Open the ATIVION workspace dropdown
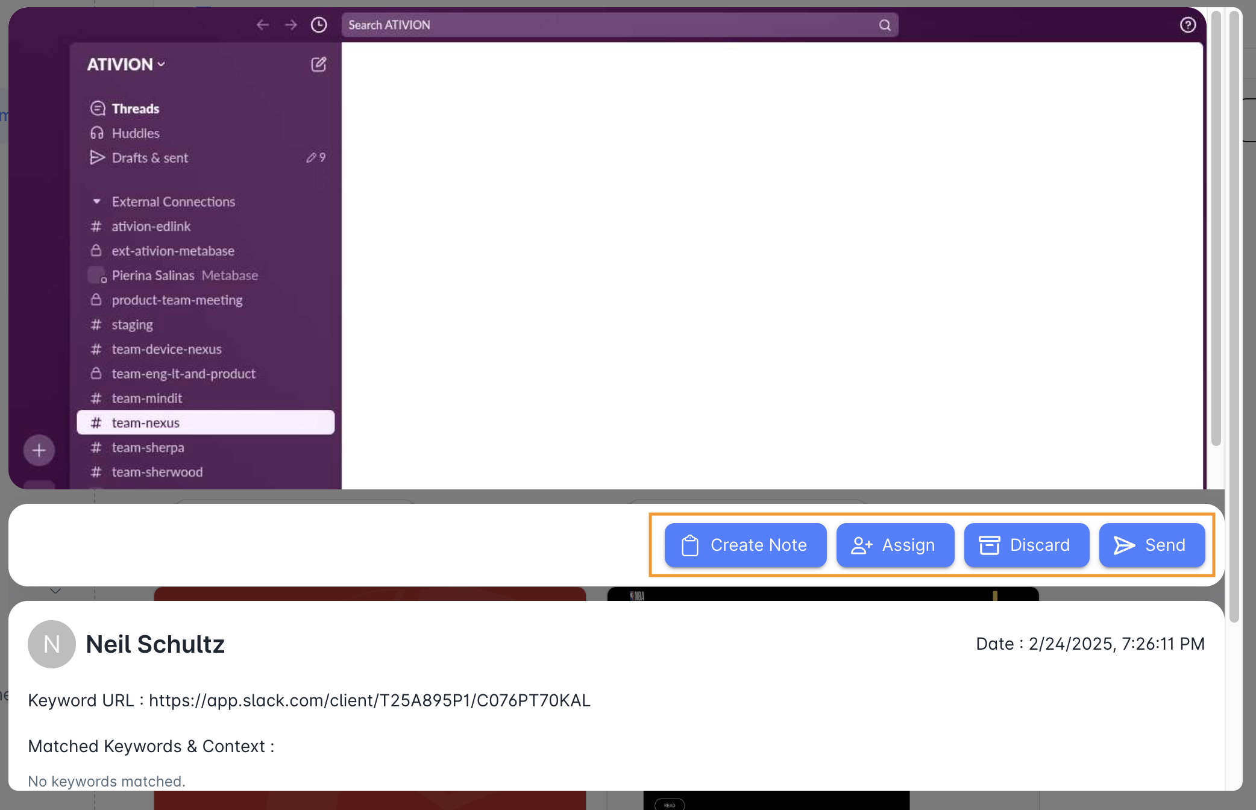1256x810 pixels. (x=126, y=64)
